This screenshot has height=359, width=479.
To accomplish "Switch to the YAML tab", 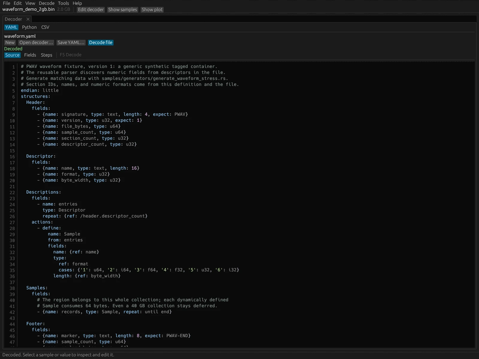I will coord(11,27).
